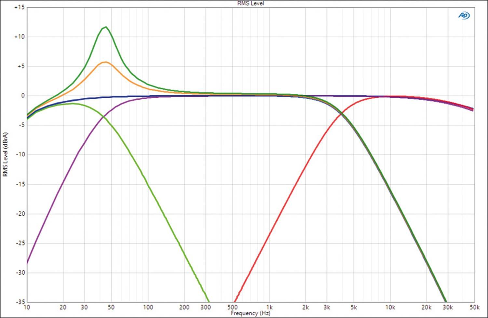Click the "10k" frequency tick label
Viewport: 488px width, 318px height.
390,307
